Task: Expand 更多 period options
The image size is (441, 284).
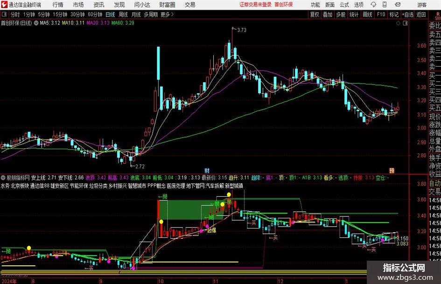Action: [167, 14]
